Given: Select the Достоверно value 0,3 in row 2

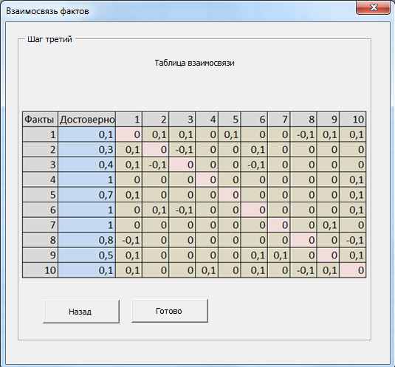Looking at the screenshot, I should pos(86,150).
